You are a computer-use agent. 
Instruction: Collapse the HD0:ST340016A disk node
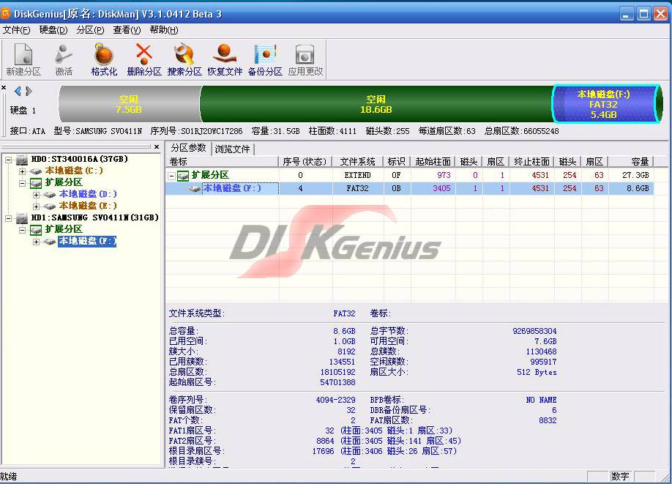8,160
